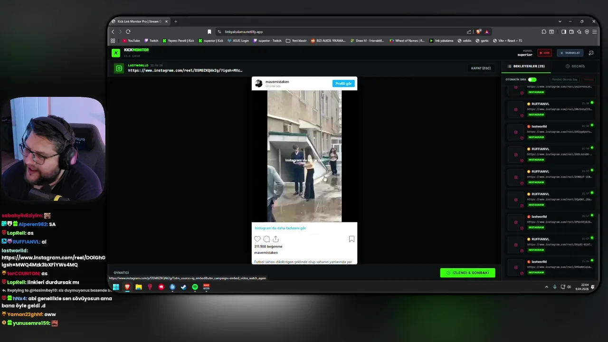Viewport: 608px width, 342px height.
Task: Click the comment bubble icon under the reel
Action: [x=266, y=239]
